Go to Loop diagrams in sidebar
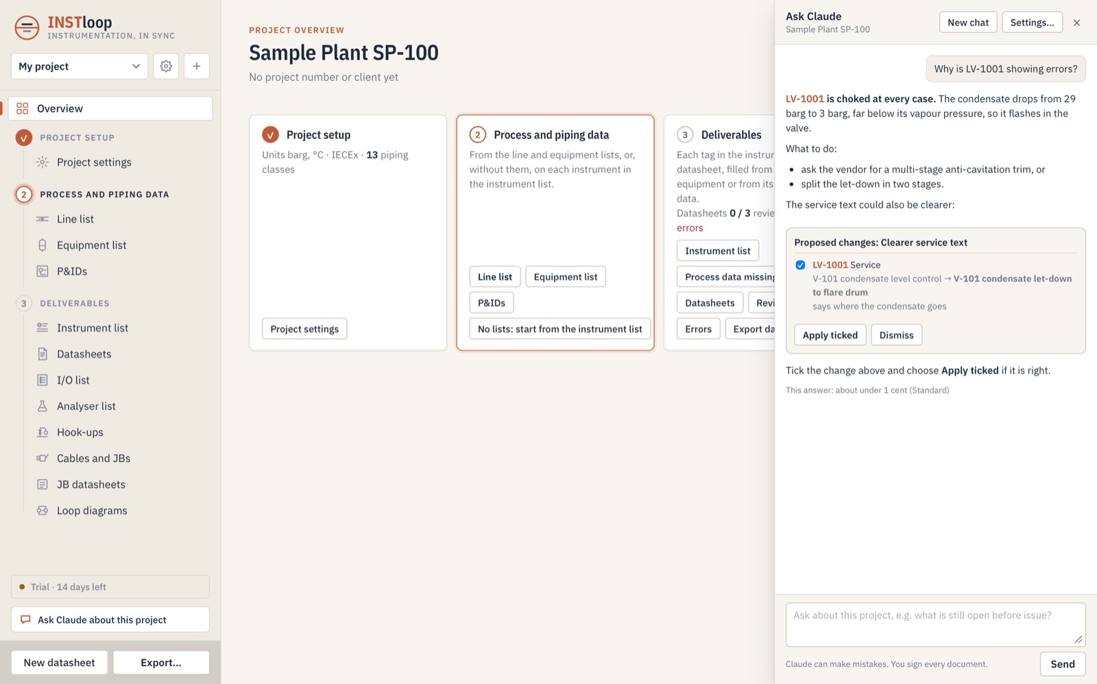1097x684 pixels. coord(92,511)
